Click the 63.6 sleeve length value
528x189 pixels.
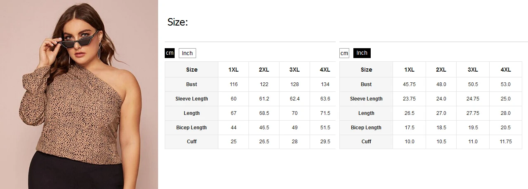pos(325,99)
